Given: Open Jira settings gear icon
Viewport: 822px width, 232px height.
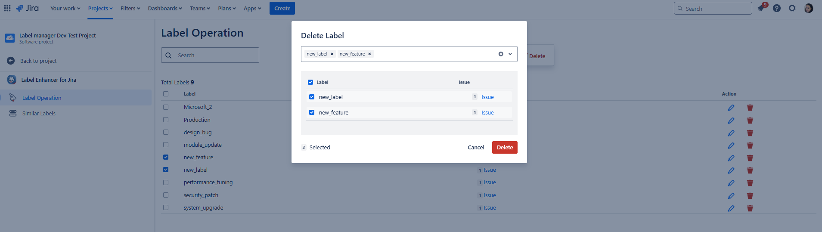Looking at the screenshot, I should pos(792,8).
